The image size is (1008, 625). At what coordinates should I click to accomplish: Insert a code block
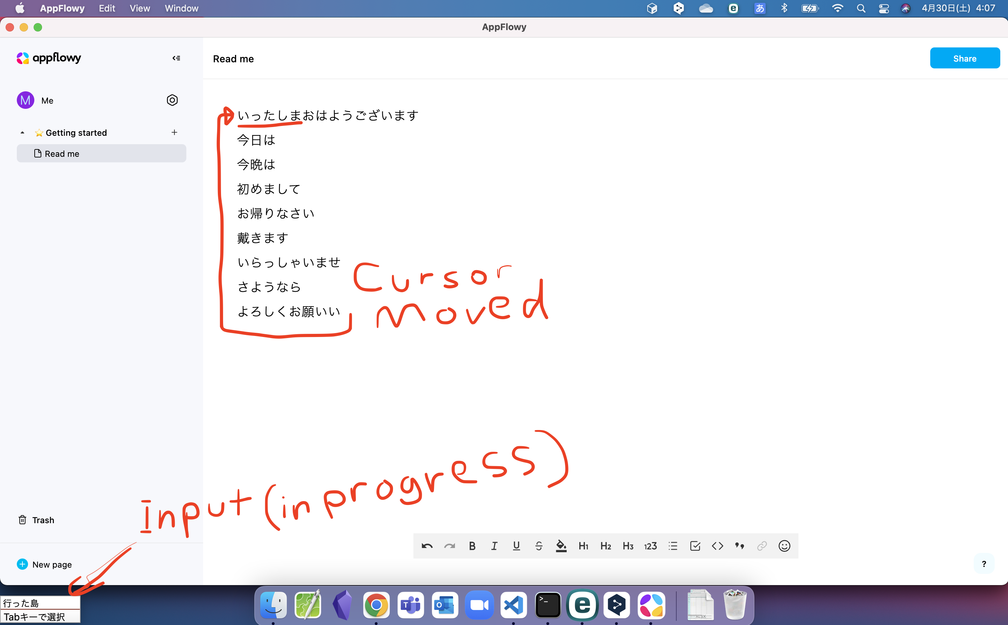click(717, 546)
